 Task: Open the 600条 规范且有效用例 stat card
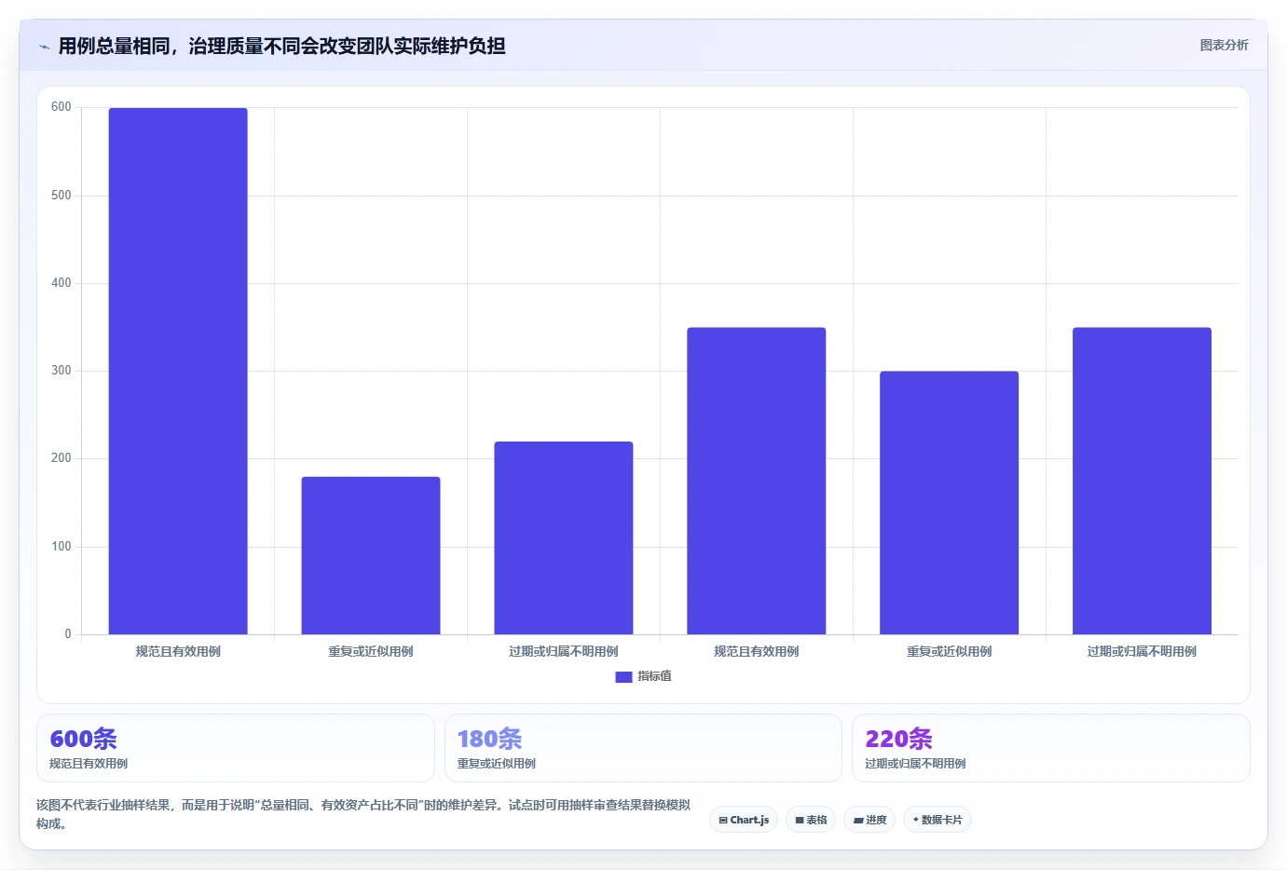[x=236, y=748]
